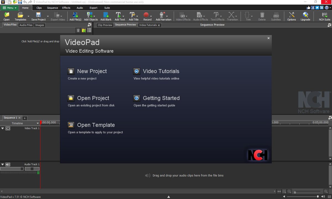
Task: Click the quick-access Redo arrow
Action: click(30, 2)
